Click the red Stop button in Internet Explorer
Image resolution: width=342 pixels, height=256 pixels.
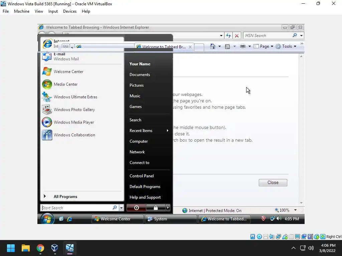coord(237,35)
